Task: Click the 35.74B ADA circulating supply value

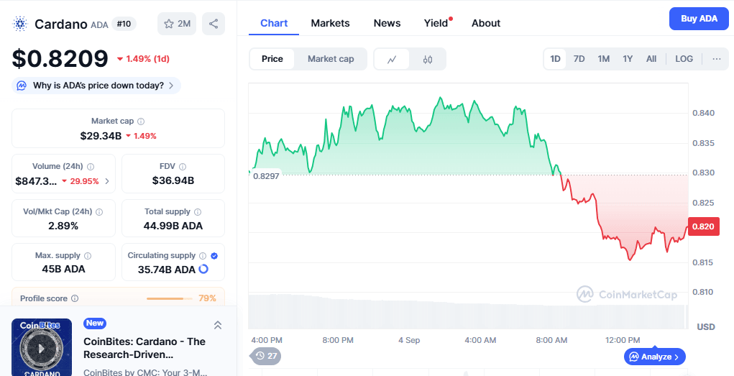Action: (x=167, y=270)
